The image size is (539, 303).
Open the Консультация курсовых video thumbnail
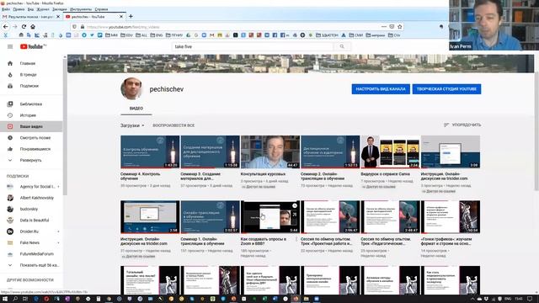[x=270, y=151]
